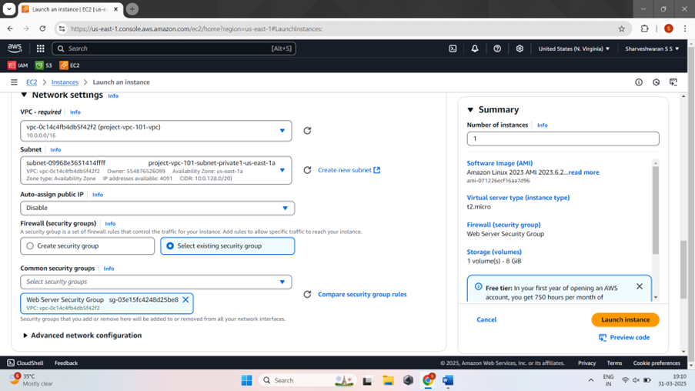
Task: Open the browser extensions puzzle icon
Action: [x=644, y=28]
